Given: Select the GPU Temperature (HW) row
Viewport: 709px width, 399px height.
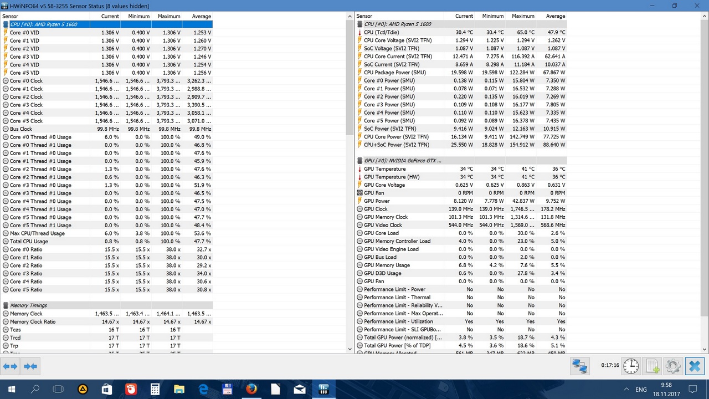Looking at the screenshot, I should pos(461,177).
